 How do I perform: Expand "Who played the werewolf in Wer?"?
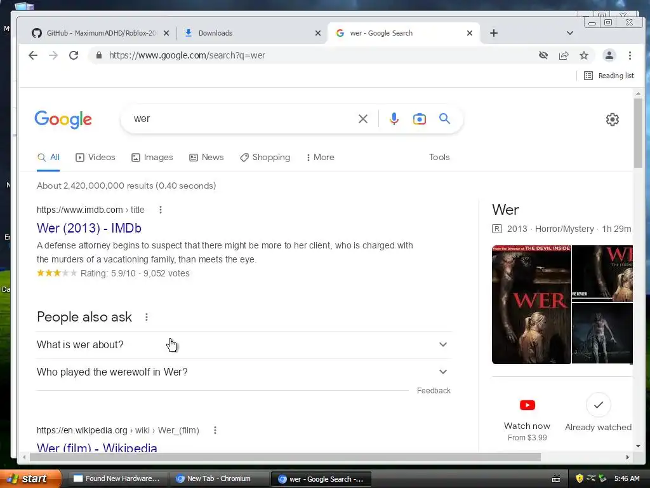pos(244,372)
